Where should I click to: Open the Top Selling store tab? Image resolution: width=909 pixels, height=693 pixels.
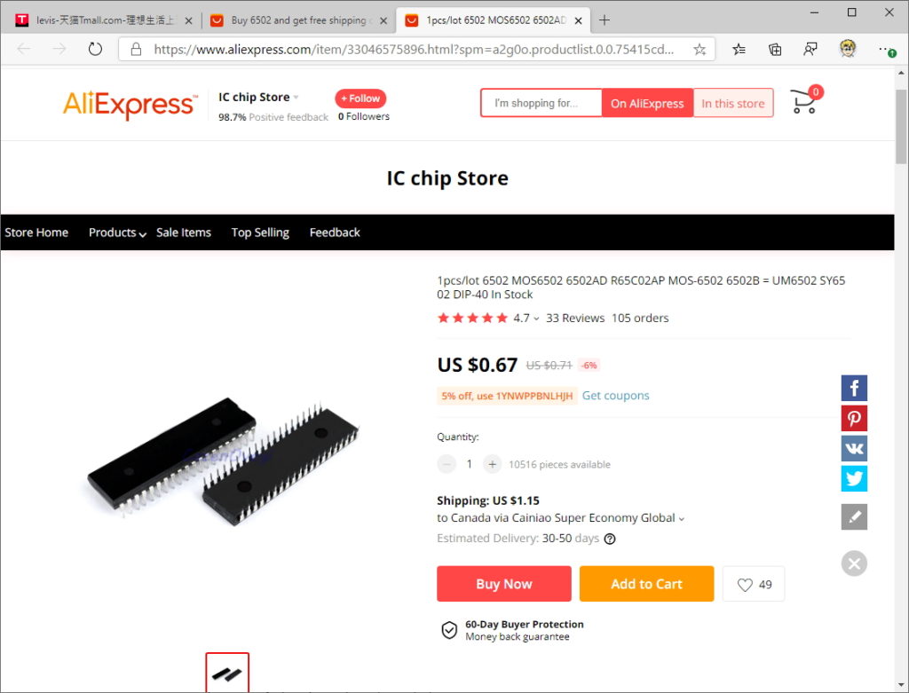pyautogui.click(x=260, y=232)
